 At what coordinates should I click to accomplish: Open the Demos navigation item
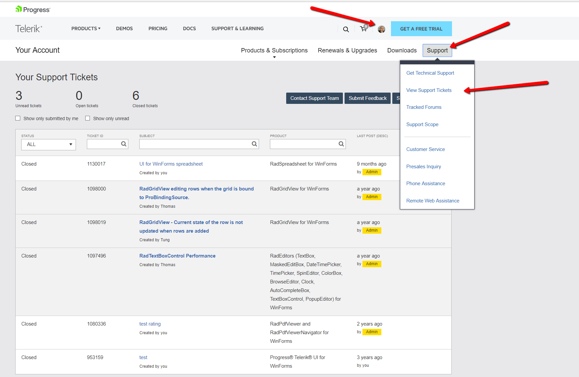124,29
